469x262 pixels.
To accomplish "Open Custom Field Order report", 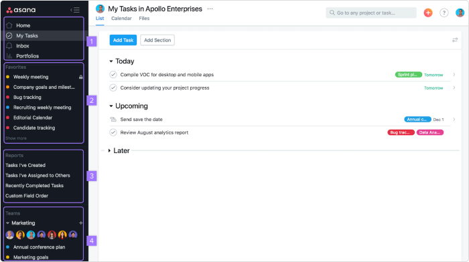I will tap(27, 196).
